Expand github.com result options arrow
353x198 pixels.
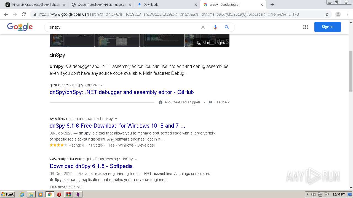point(101,85)
